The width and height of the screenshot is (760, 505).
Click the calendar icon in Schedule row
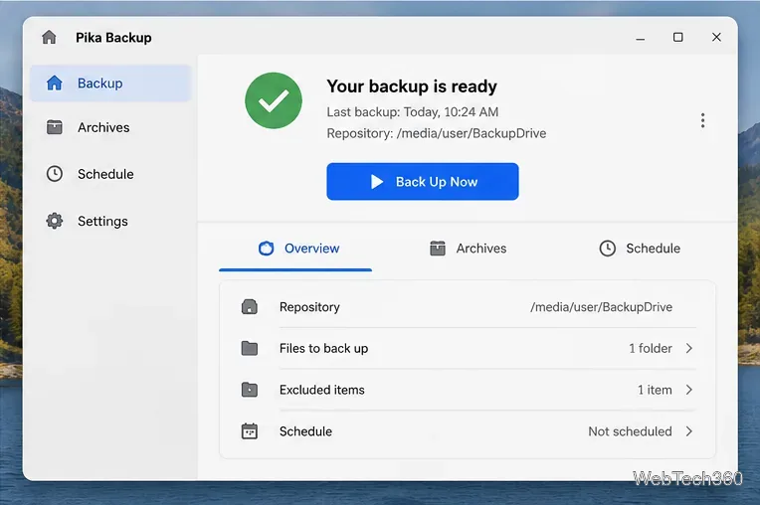pyautogui.click(x=249, y=431)
